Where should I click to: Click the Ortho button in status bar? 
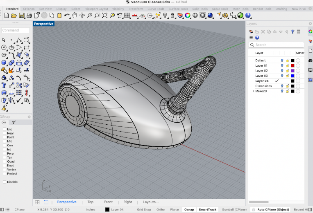161,210
